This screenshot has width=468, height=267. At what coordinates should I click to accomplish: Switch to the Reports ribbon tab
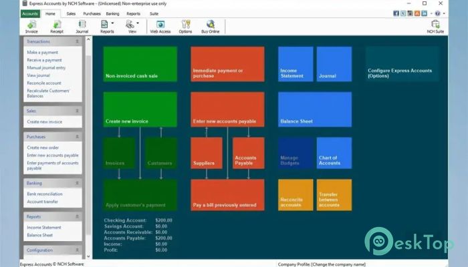pyautogui.click(x=133, y=14)
